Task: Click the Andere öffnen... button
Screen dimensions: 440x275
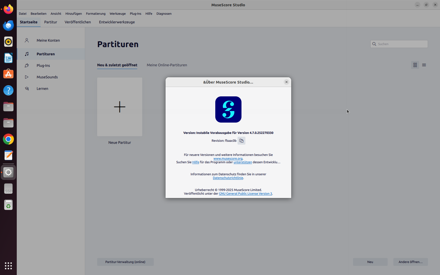Action: point(410,262)
